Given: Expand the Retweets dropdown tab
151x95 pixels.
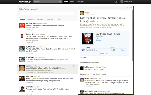Looking at the screenshot, I should (x=41, y=19).
